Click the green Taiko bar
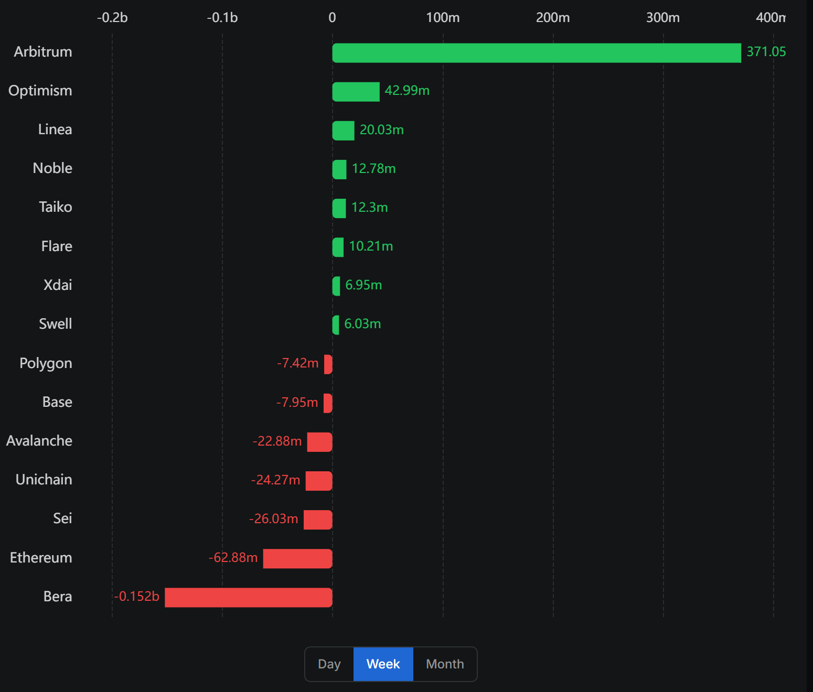 (x=339, y=208)
